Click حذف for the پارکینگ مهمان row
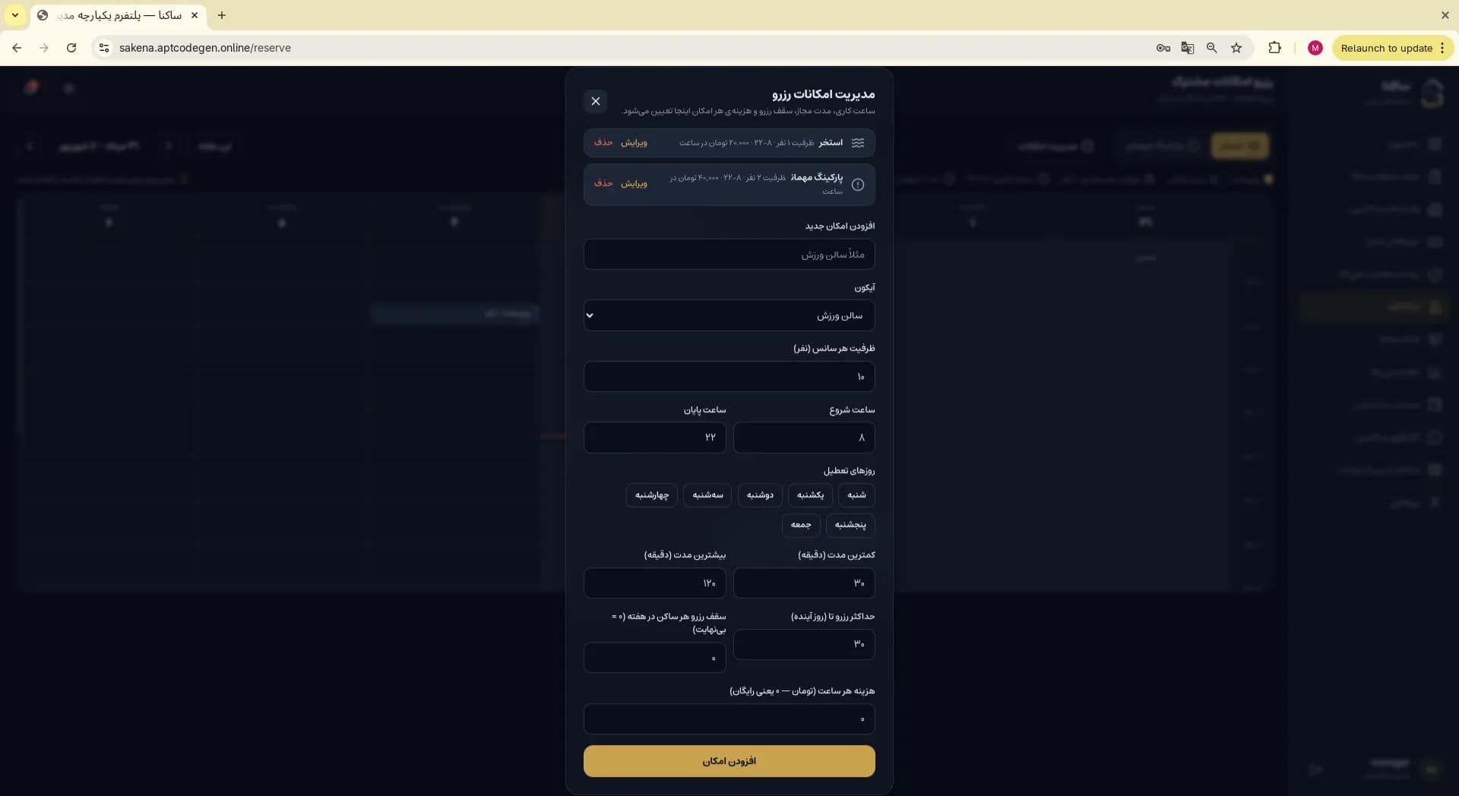The height and width of the screenshot is (796, 1459). pyautogui.click(x=603, y=184)
